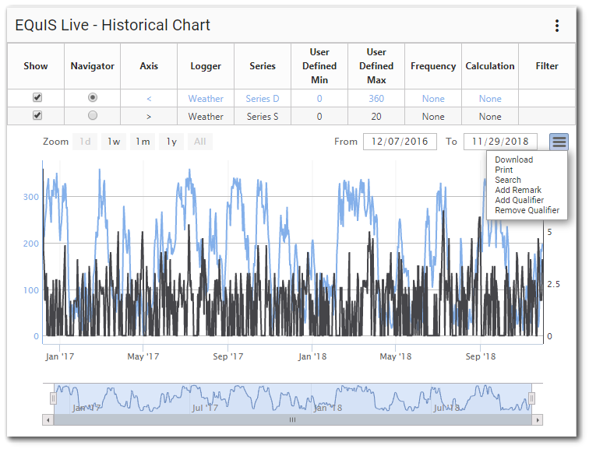Open the Weather logger link for Series D

tap(206, 99)
